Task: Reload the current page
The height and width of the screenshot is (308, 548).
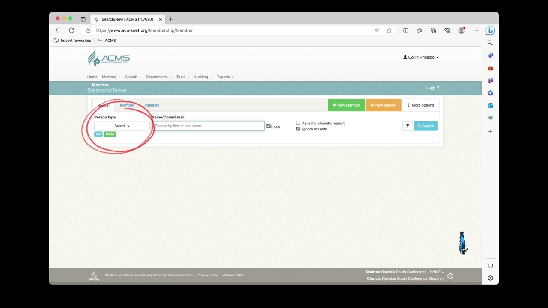Action: pos(71,30)
